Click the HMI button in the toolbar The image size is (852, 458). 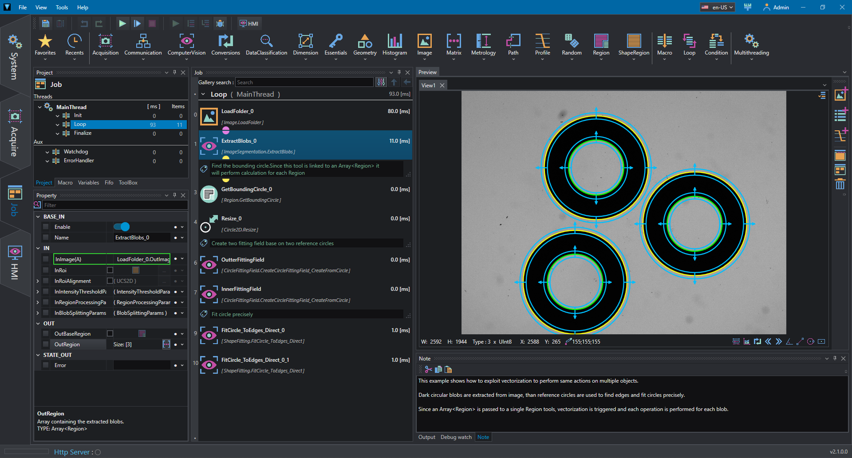[x=249, y=23]
